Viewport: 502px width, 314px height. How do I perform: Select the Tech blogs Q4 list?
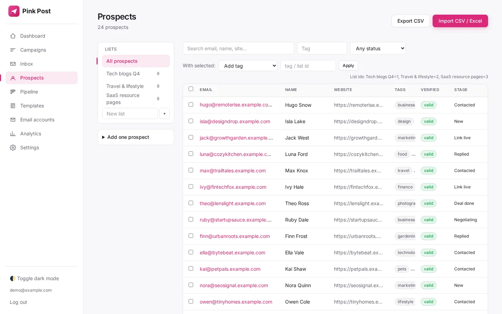pyautogui.click(x=136, y=74)
